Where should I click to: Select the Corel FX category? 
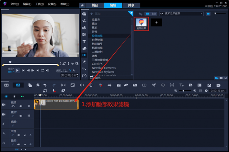tap(97, 64)
